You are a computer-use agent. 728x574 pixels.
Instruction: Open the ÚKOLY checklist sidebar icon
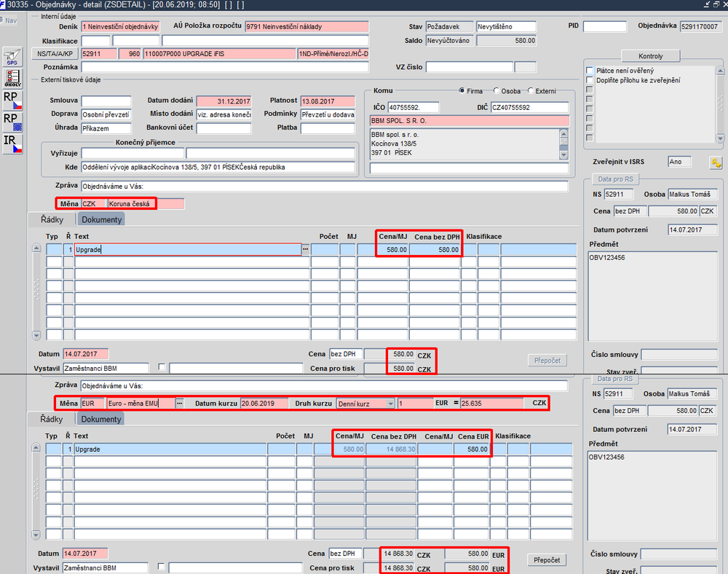point(12,79)
